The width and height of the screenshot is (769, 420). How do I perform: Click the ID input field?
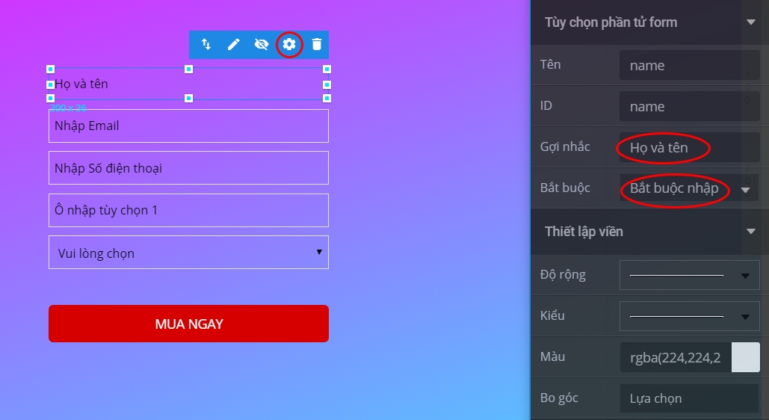(x=689, y=107)
